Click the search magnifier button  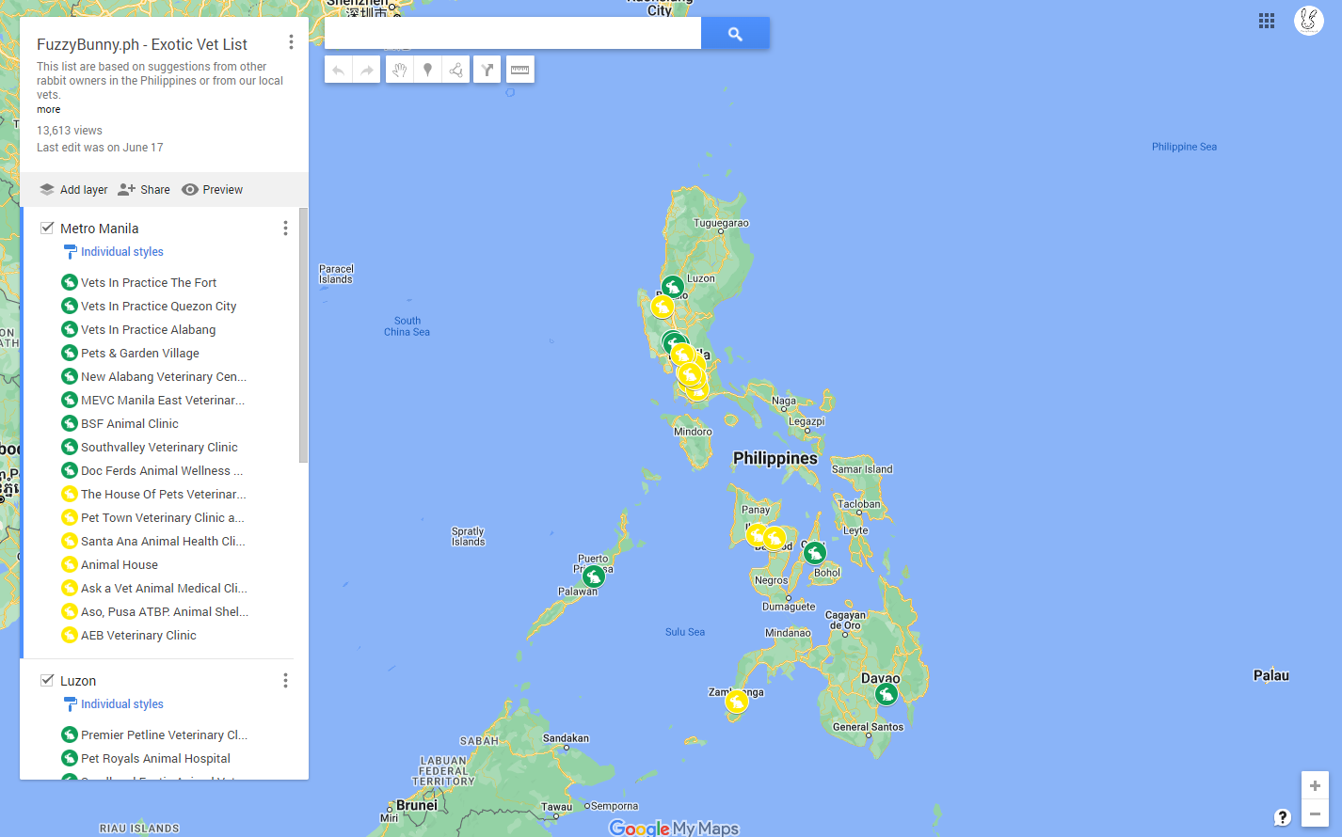735,34
